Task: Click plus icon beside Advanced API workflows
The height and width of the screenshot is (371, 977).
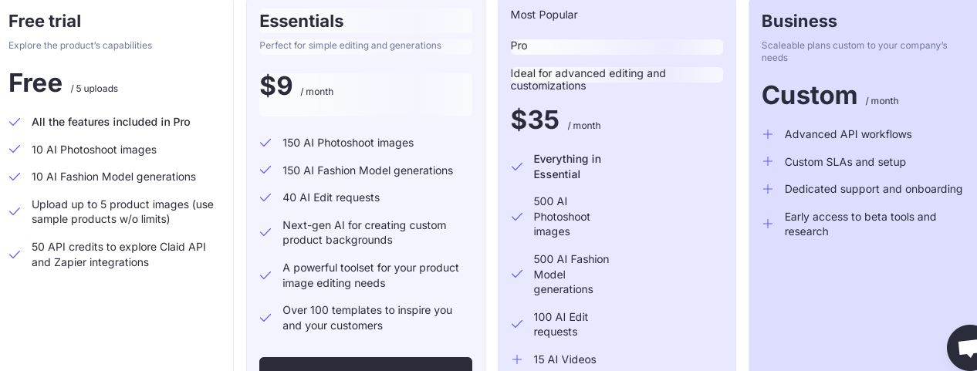Action: [x=768, y=134]
